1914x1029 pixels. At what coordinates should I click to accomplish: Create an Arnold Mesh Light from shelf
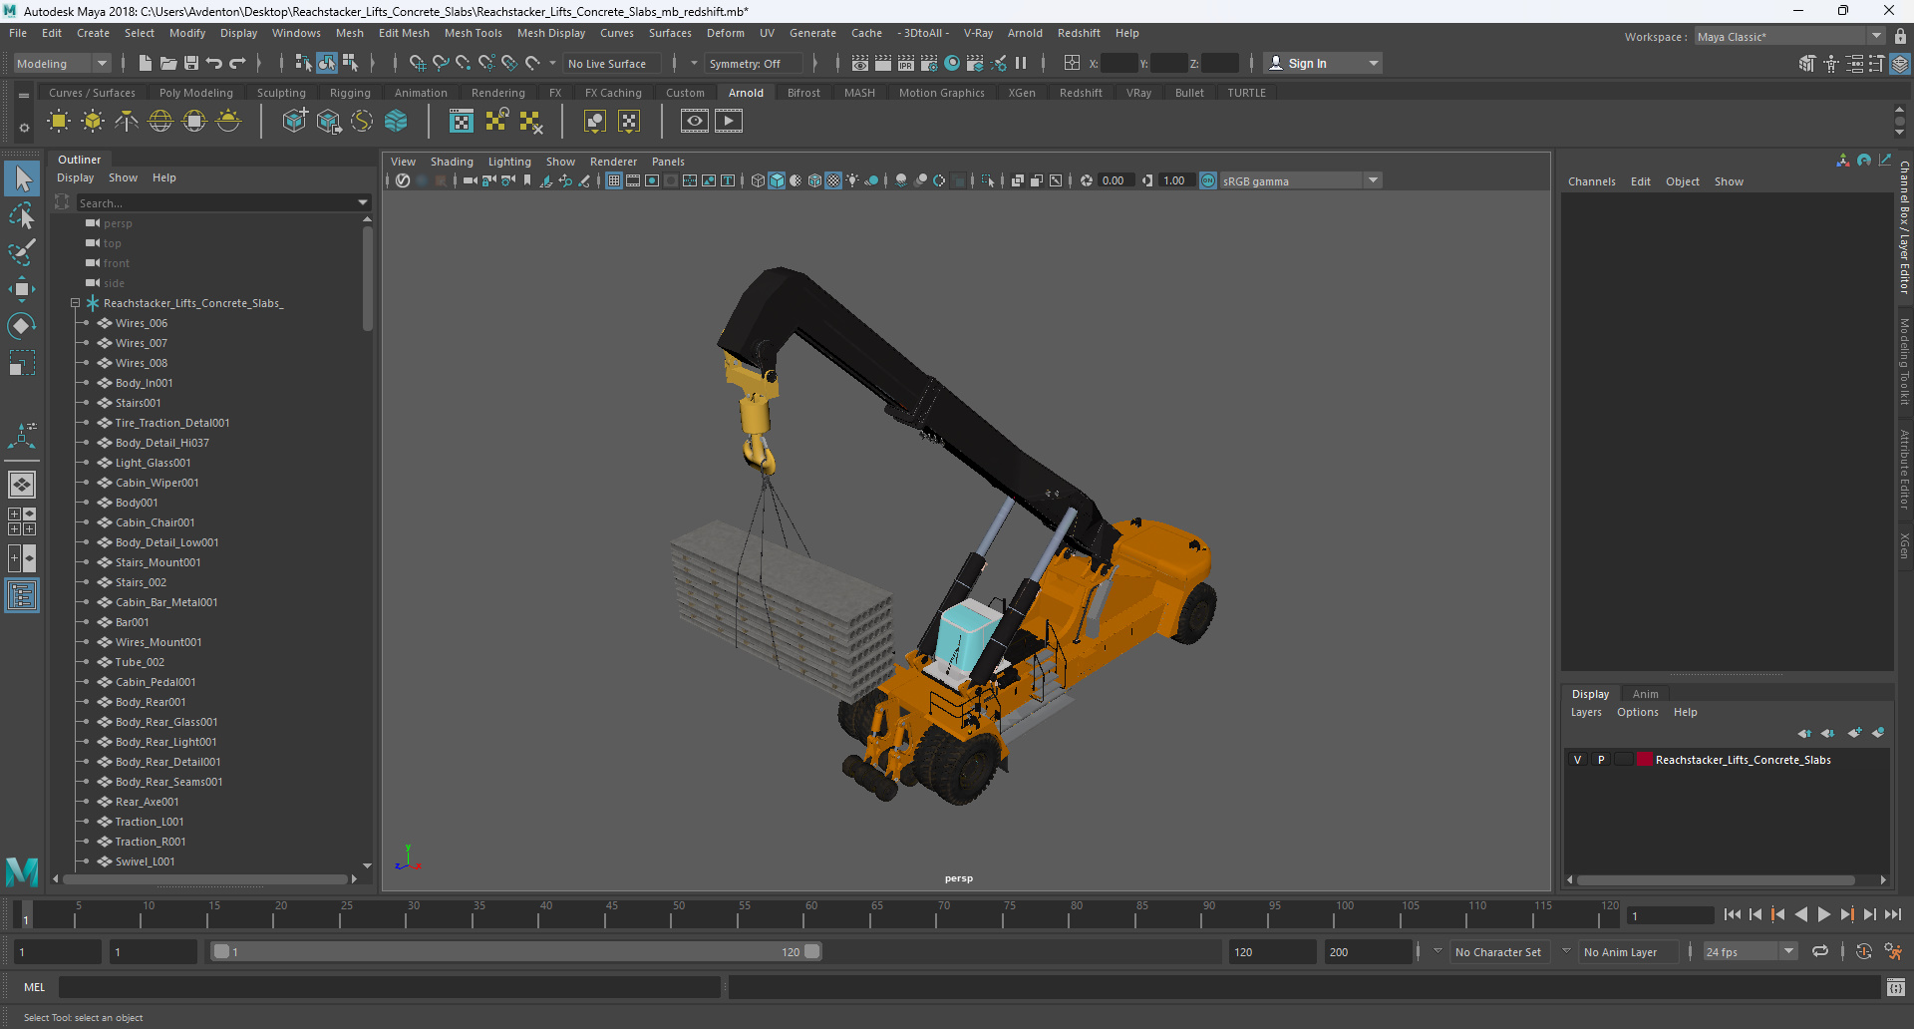[93, 122]
